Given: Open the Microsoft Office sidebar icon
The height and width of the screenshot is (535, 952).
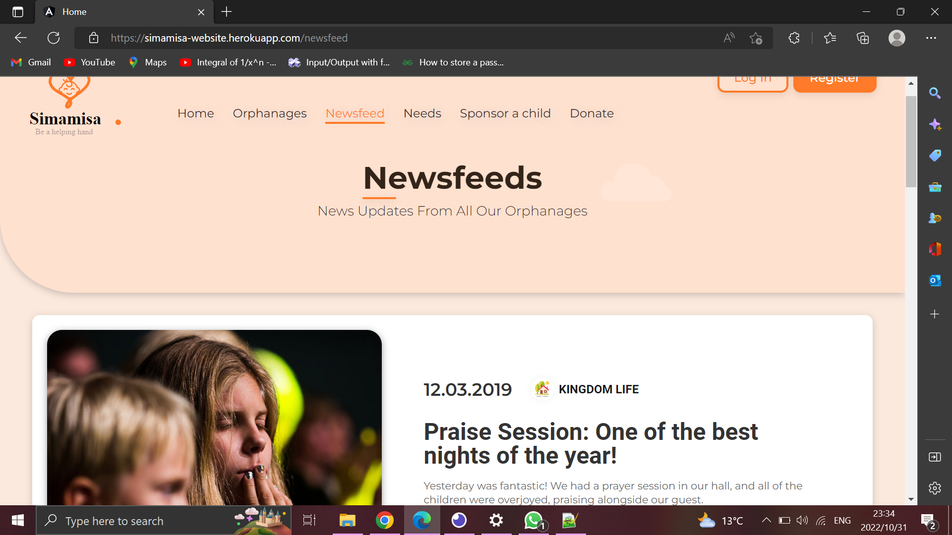Looking at the screenshot, I should click(935, 249).
